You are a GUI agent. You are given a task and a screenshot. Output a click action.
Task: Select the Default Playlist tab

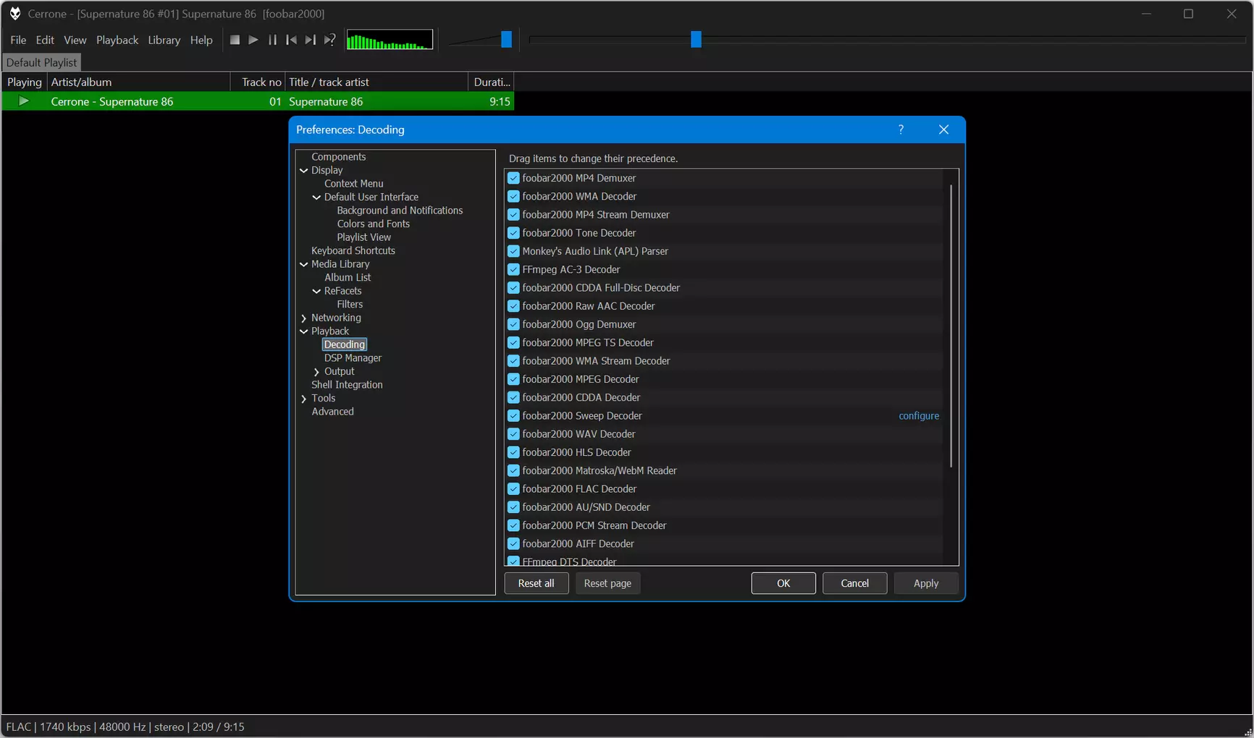point(41,62)
